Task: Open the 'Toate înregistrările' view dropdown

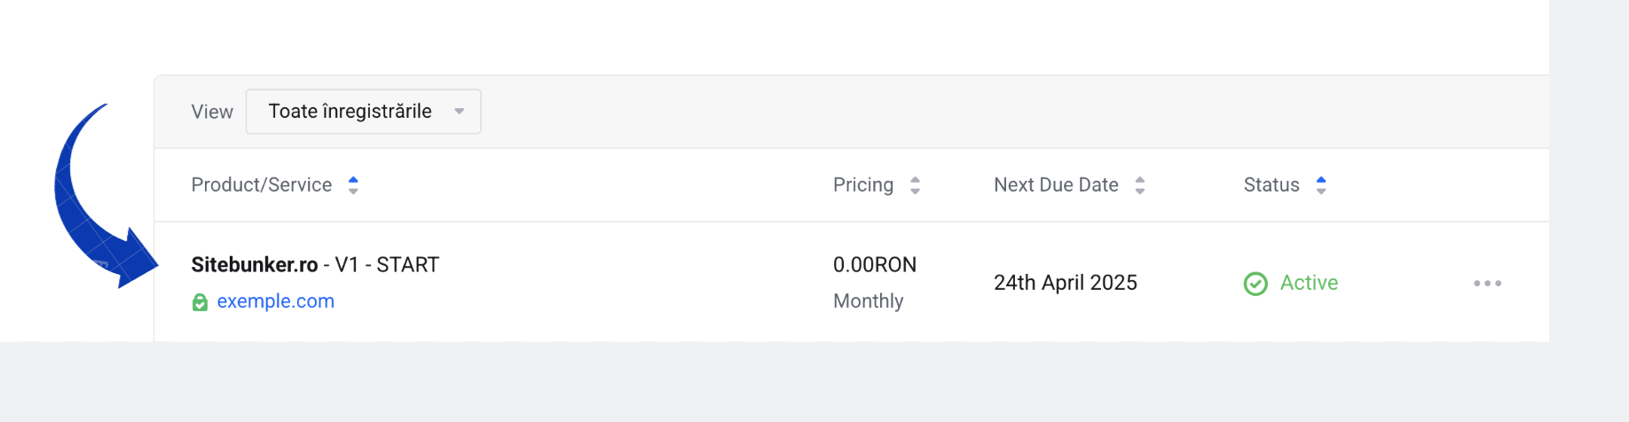Action: (x=350, y=112)
